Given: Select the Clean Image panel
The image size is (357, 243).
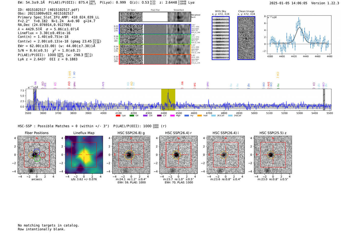Looking at the screenshot, I should 246,38.
